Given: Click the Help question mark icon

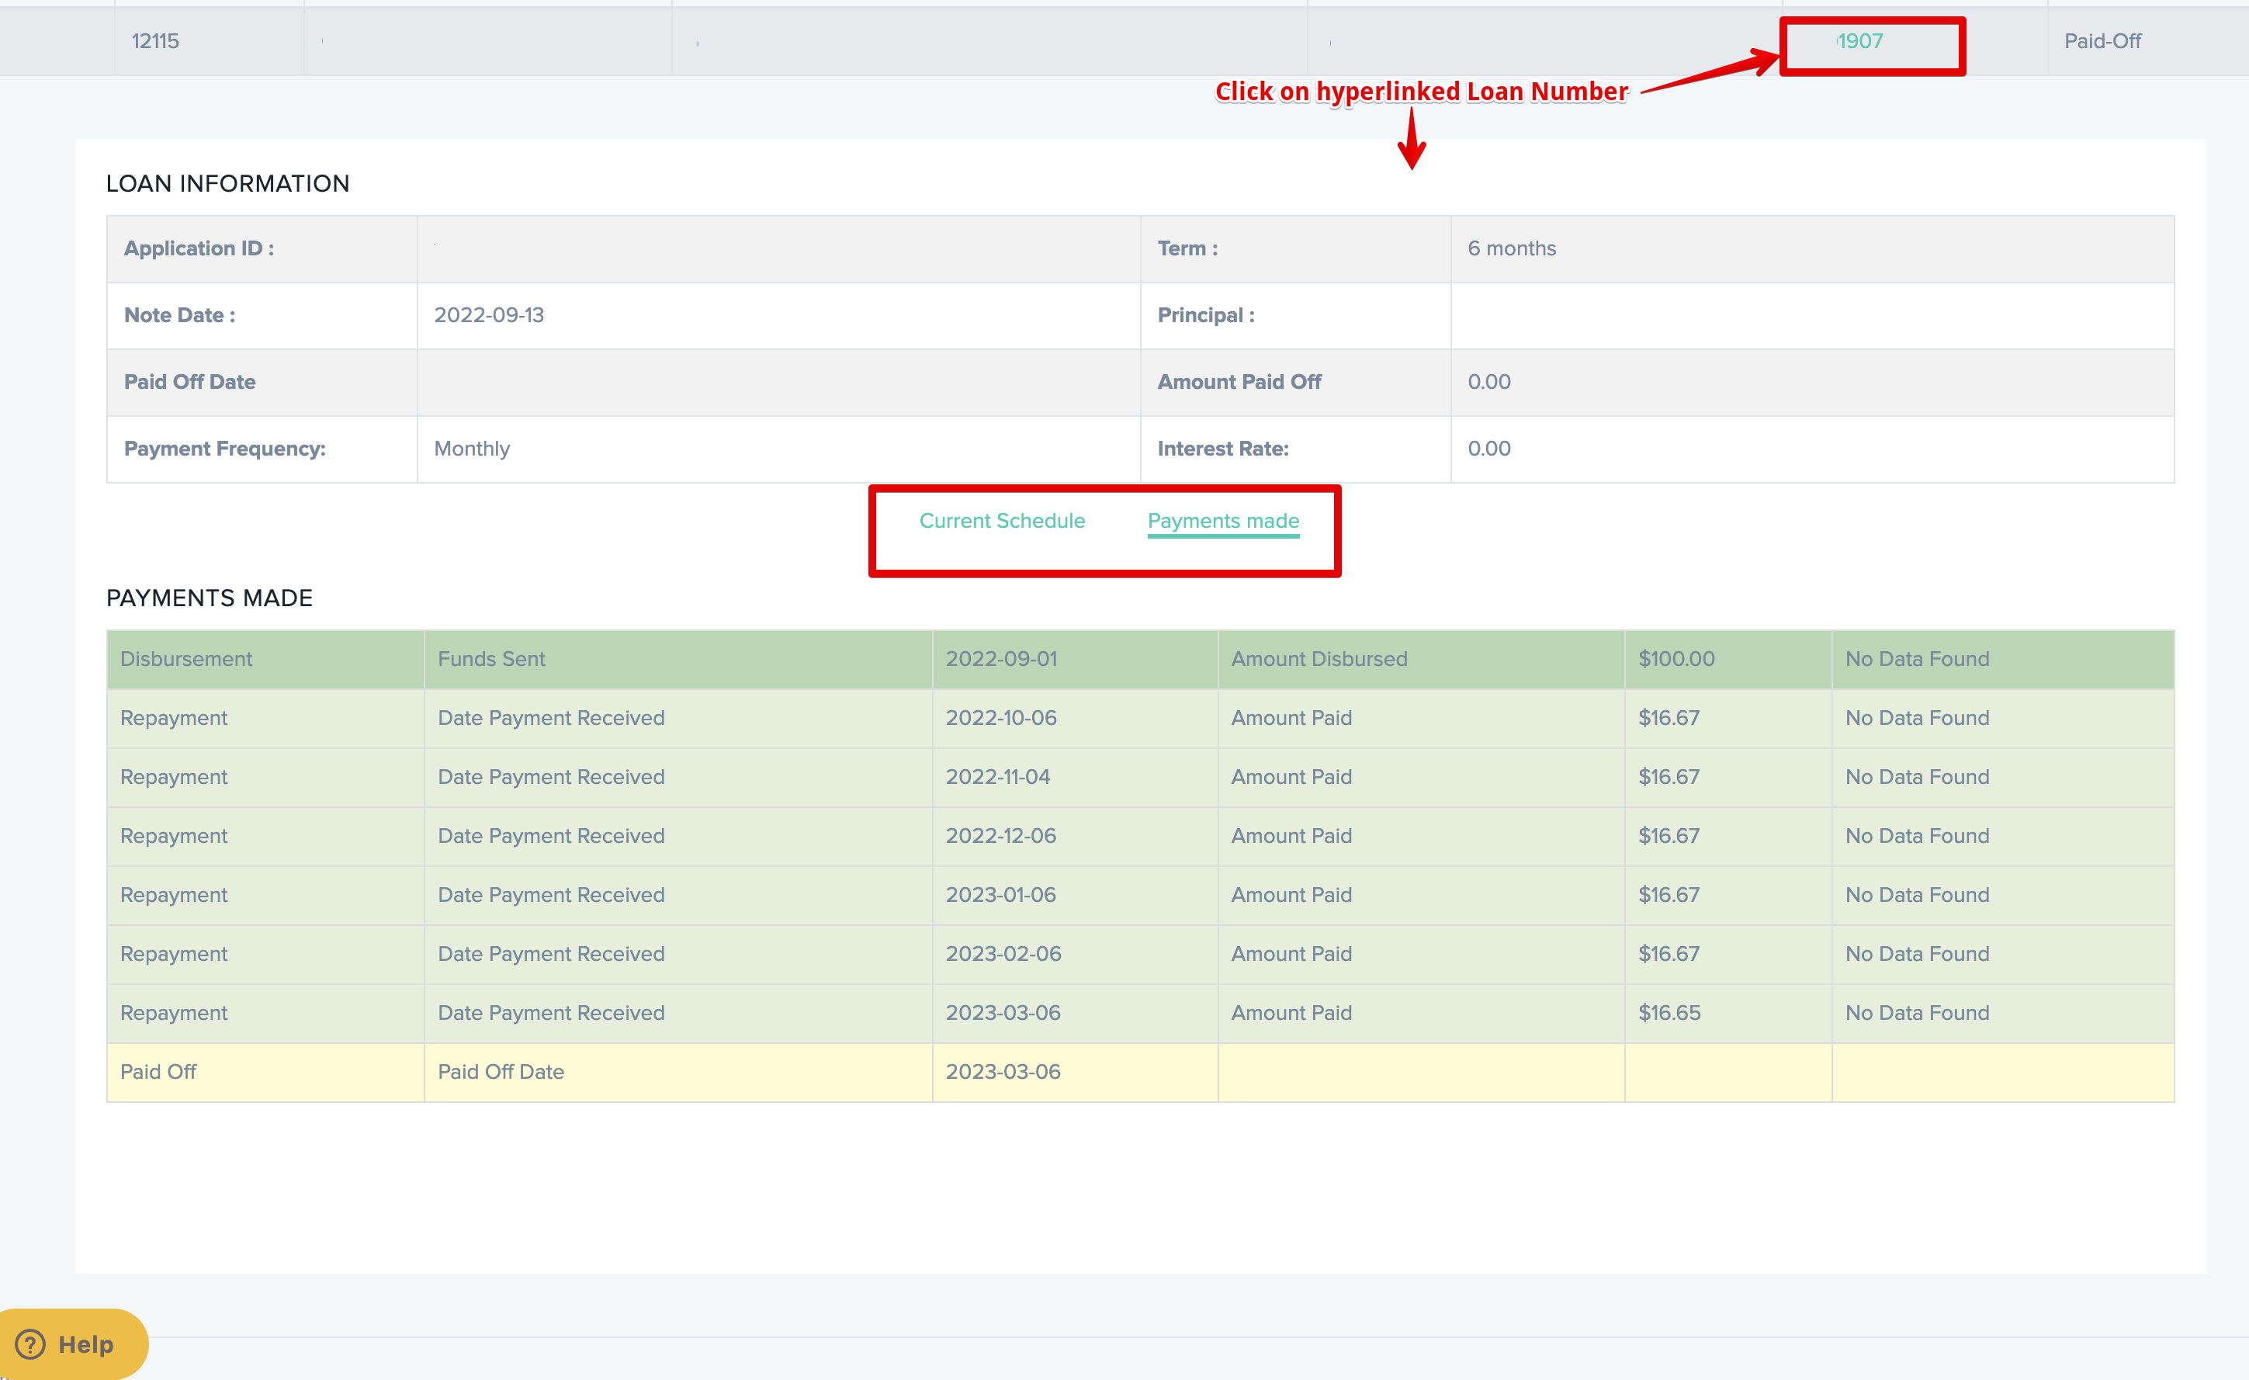Looking at the screenshot, I should coord(30,1344).
